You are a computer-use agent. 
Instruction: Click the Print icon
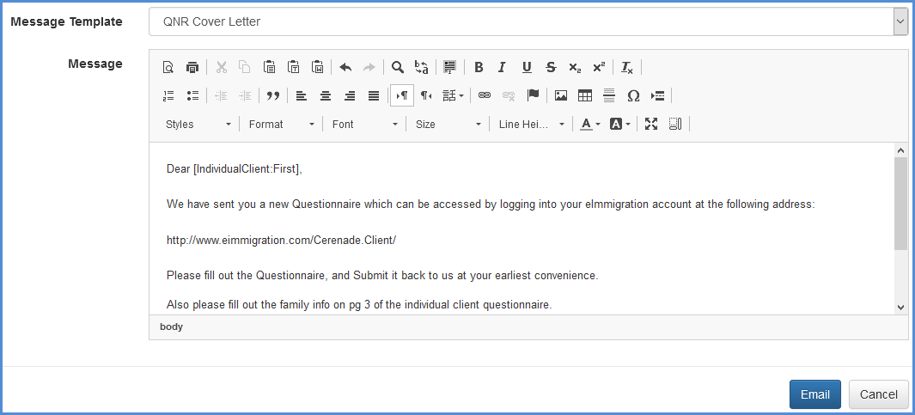pyautogui.click(x=192, y=67)
